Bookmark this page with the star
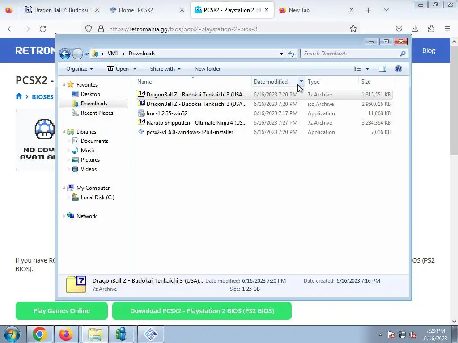This screenshot has height=343, width=458. pyautogui.click(x=353, y=29)
